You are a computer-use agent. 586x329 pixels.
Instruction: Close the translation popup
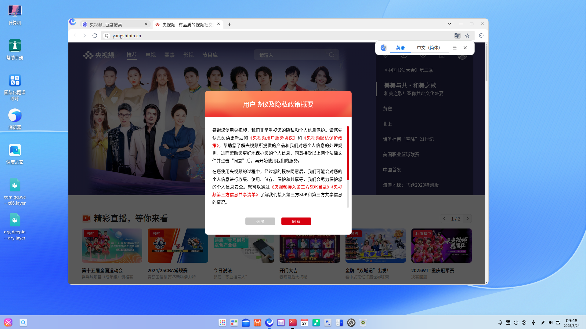(x=465, y=48)
